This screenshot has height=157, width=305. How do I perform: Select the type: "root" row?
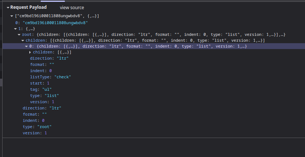[x=37, y=127]
